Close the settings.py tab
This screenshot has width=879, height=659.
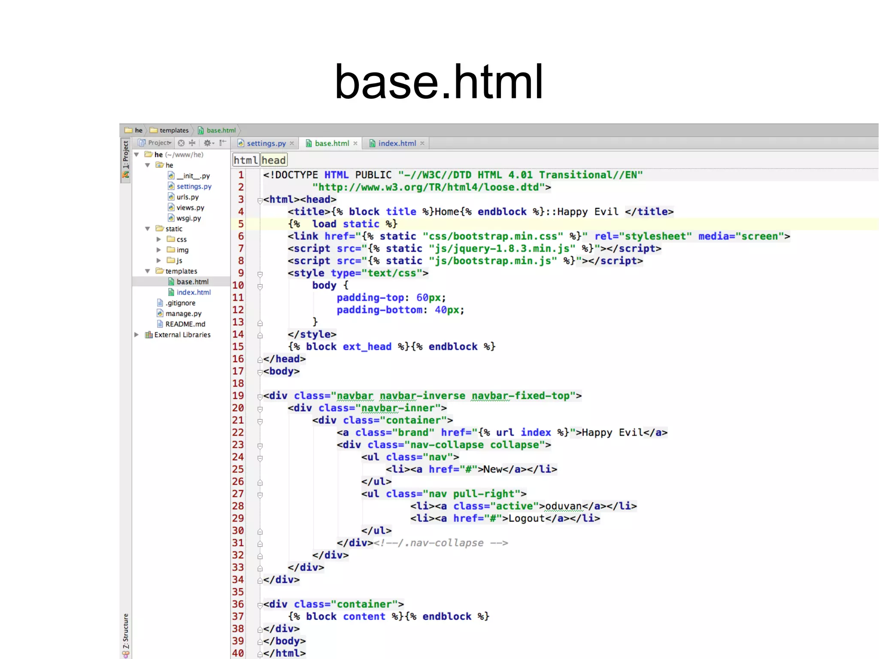point(292,143)
